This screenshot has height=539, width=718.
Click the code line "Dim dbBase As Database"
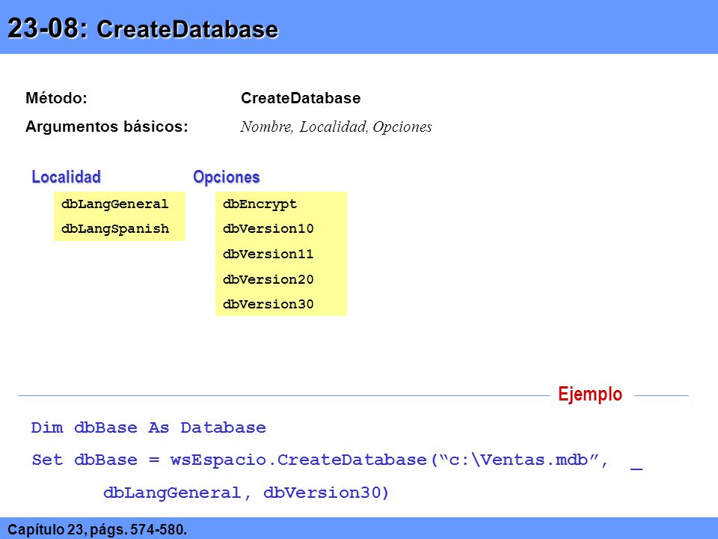[148, 427]
